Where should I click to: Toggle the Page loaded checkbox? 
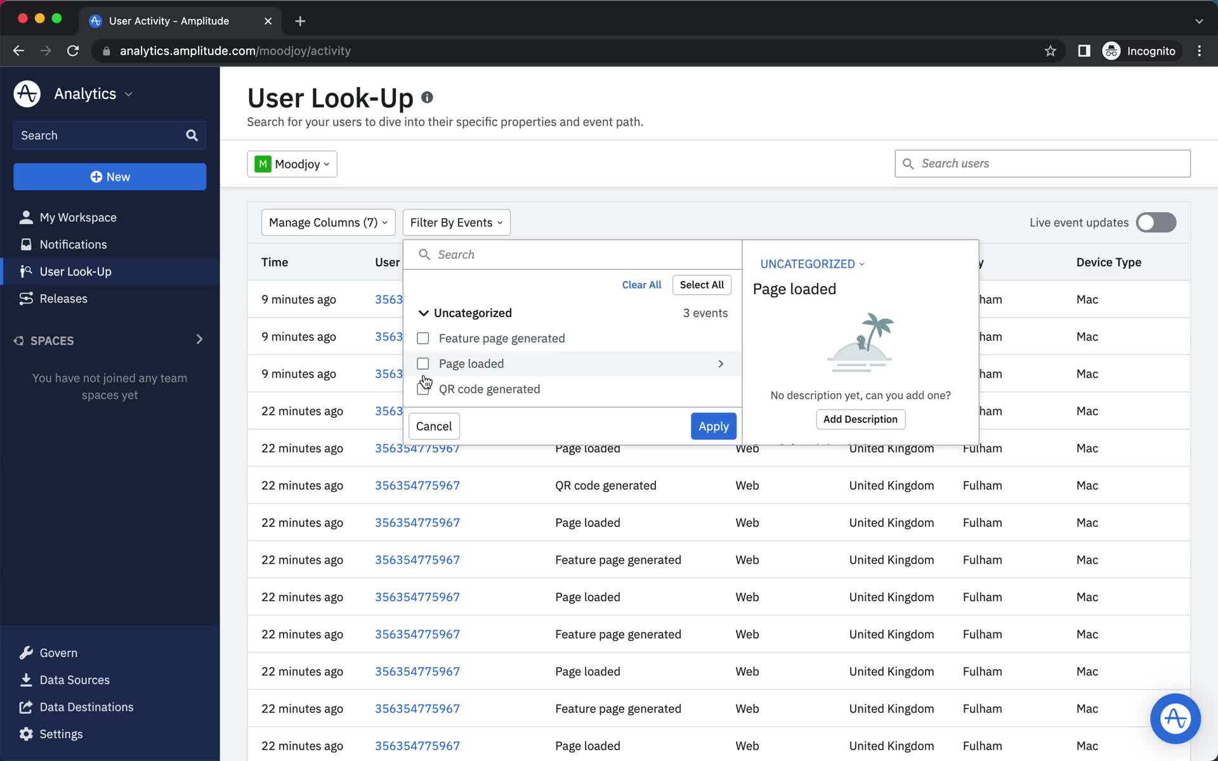click(422, 363)
